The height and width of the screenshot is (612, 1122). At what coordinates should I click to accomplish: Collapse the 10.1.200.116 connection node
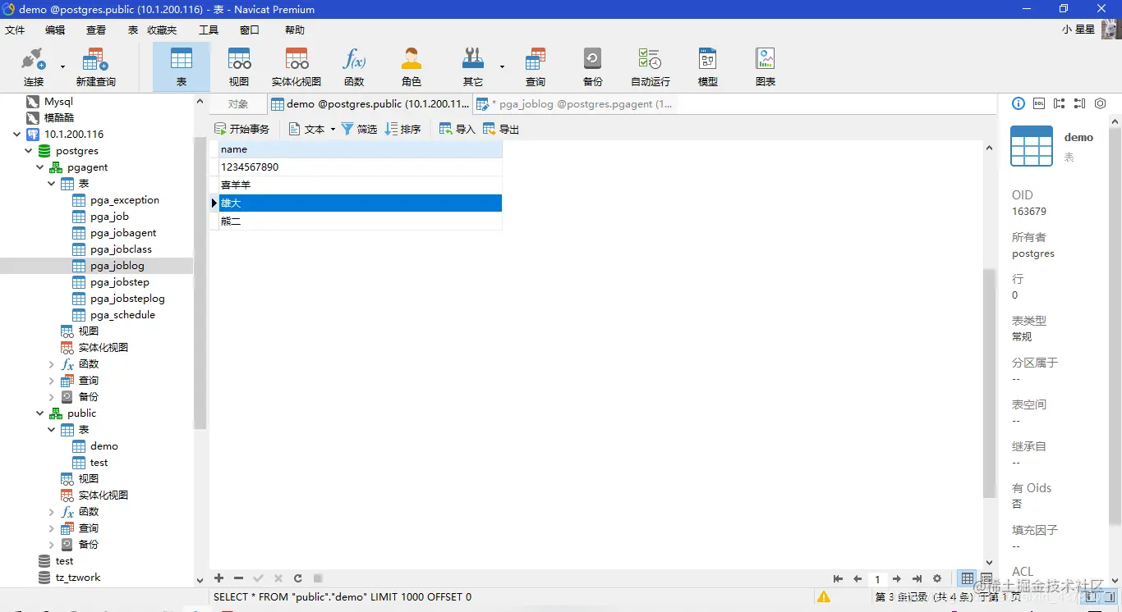pyautogui.click(x=17, y=135)
